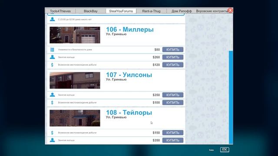Click the person icon in Тейлоры $350 row
Screen dimensions: 278x156
52,140
